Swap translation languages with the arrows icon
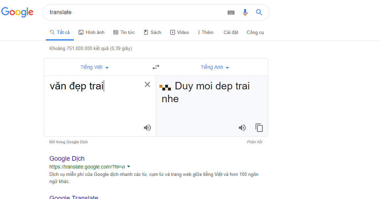Image resolution: width=379 pixels, height=199 pixels. point(156,67)
